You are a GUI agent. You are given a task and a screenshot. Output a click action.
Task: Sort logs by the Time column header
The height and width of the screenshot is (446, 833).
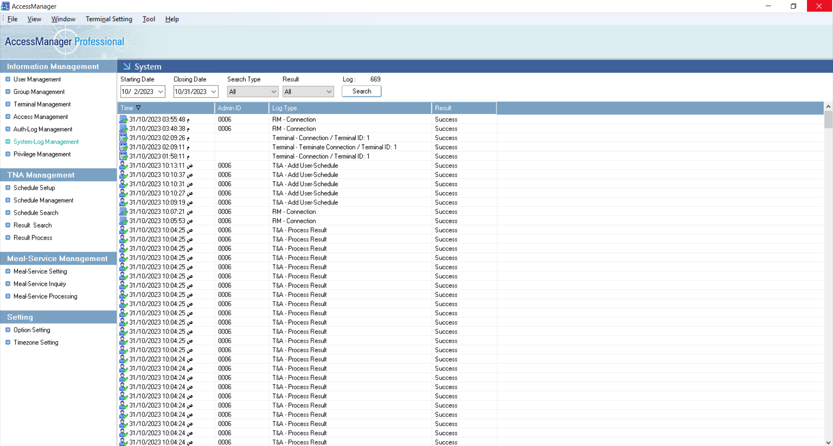(127, 108)
